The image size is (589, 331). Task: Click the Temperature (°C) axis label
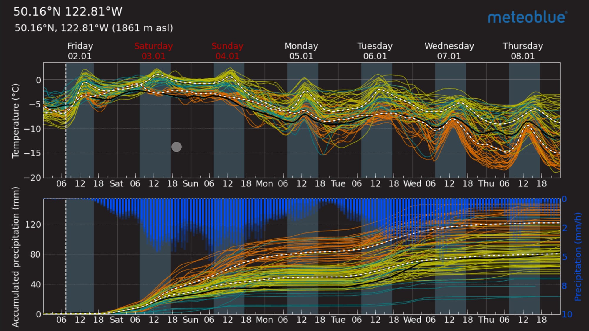point(16,121)
